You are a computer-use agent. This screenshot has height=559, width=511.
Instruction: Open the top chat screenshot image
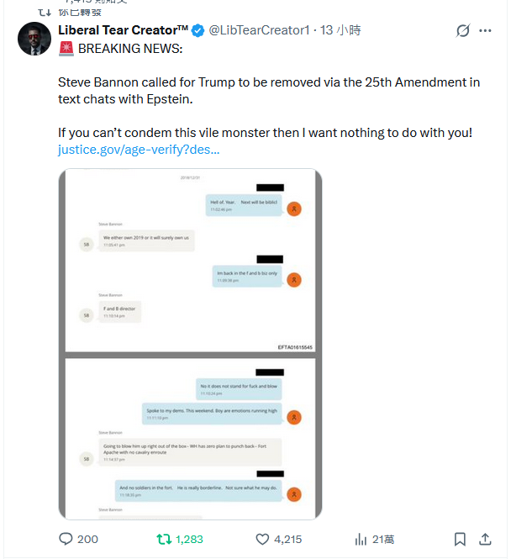190,261
